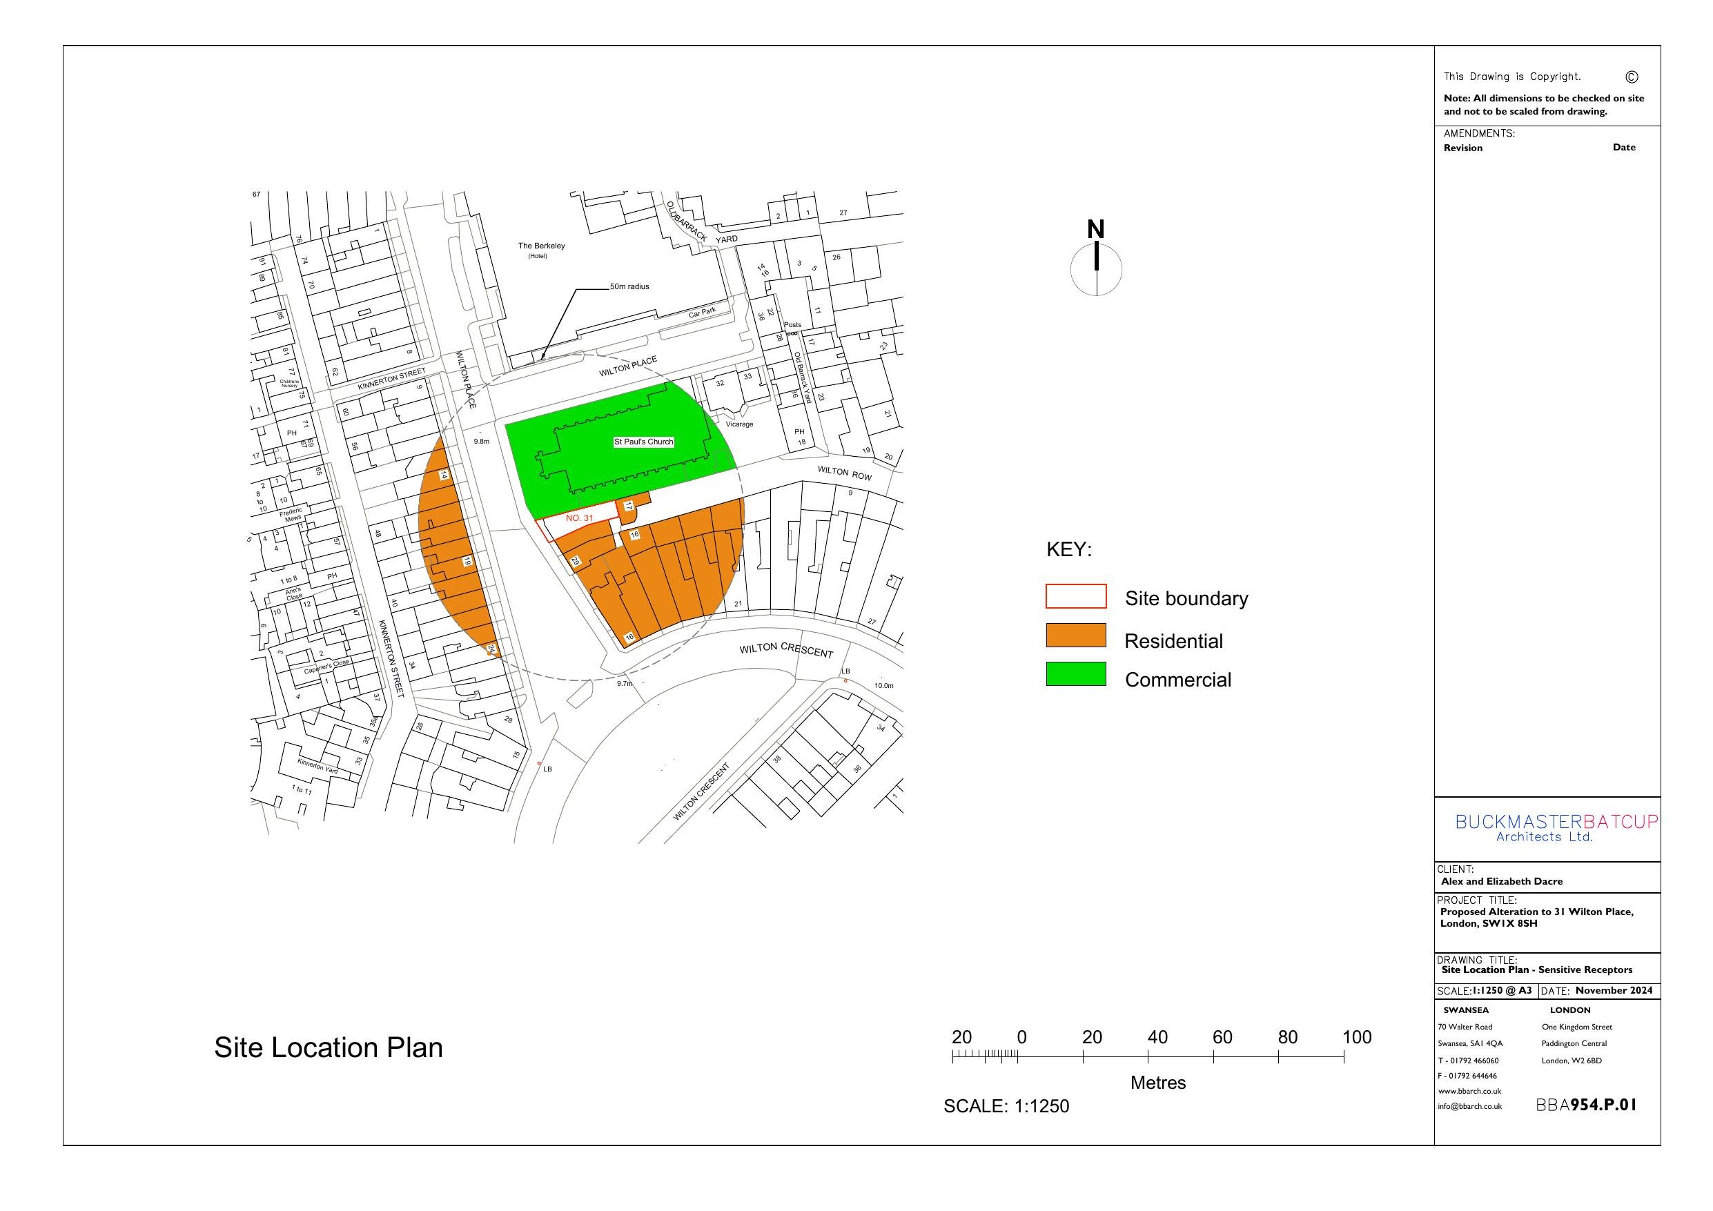Click the Site Location Plan title text
This screenshot has width=1713, height=1211.
tap(329, 1047)
